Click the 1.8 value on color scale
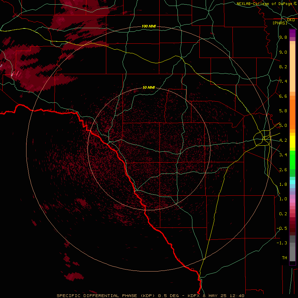The height and width of the screenshot is (298, 298). point(283,184)
